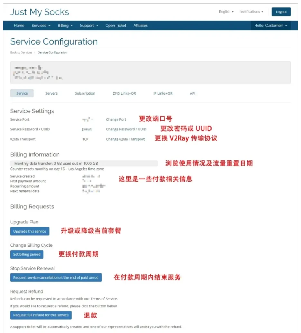Click the Logout button
The image size is (301, 333).
281,12
